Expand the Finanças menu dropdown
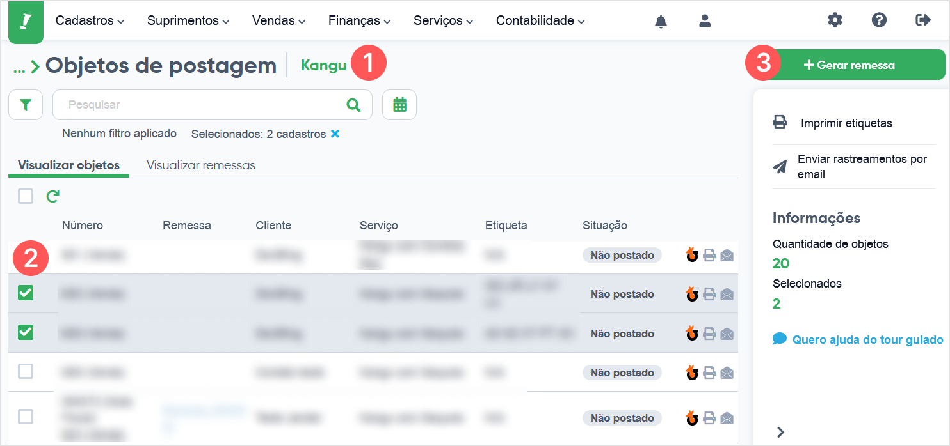 [359, 21]
